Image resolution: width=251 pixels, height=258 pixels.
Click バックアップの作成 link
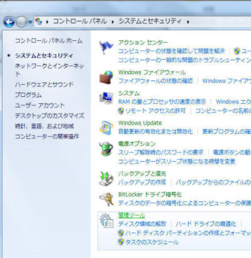142,182
